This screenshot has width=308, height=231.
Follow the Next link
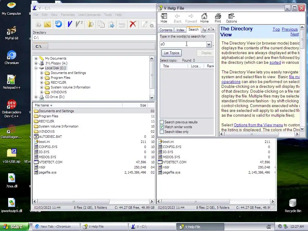tap(294, 34)
